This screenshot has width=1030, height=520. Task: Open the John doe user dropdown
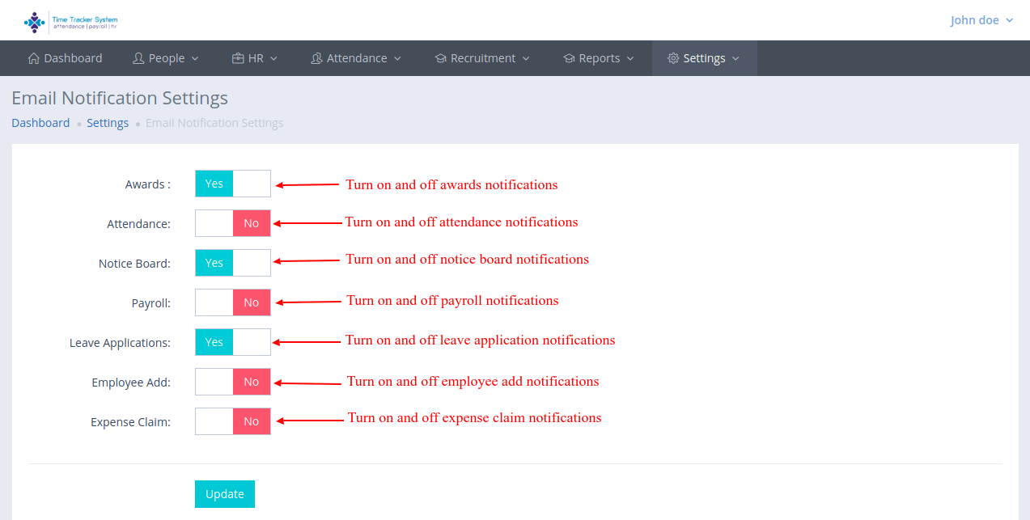point(981,20)
